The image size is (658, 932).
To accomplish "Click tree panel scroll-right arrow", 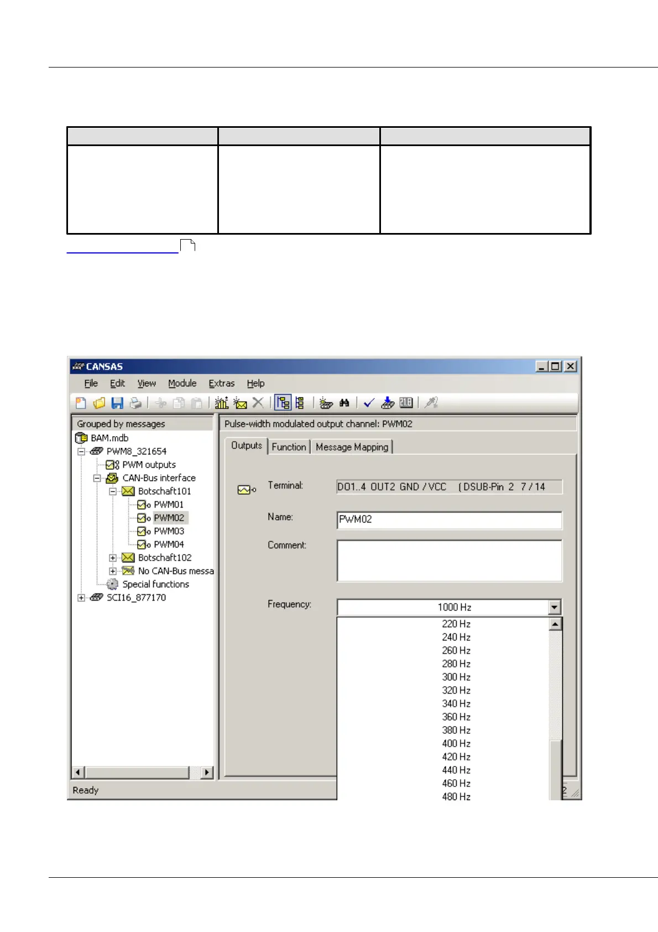I will click(207, 772).
